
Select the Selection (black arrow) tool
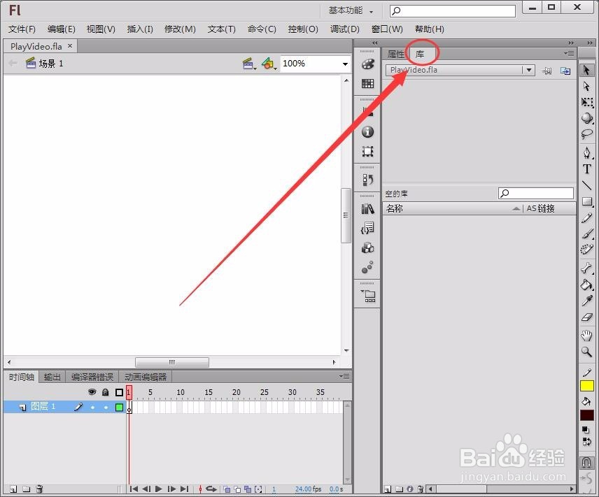click(587, 70)
